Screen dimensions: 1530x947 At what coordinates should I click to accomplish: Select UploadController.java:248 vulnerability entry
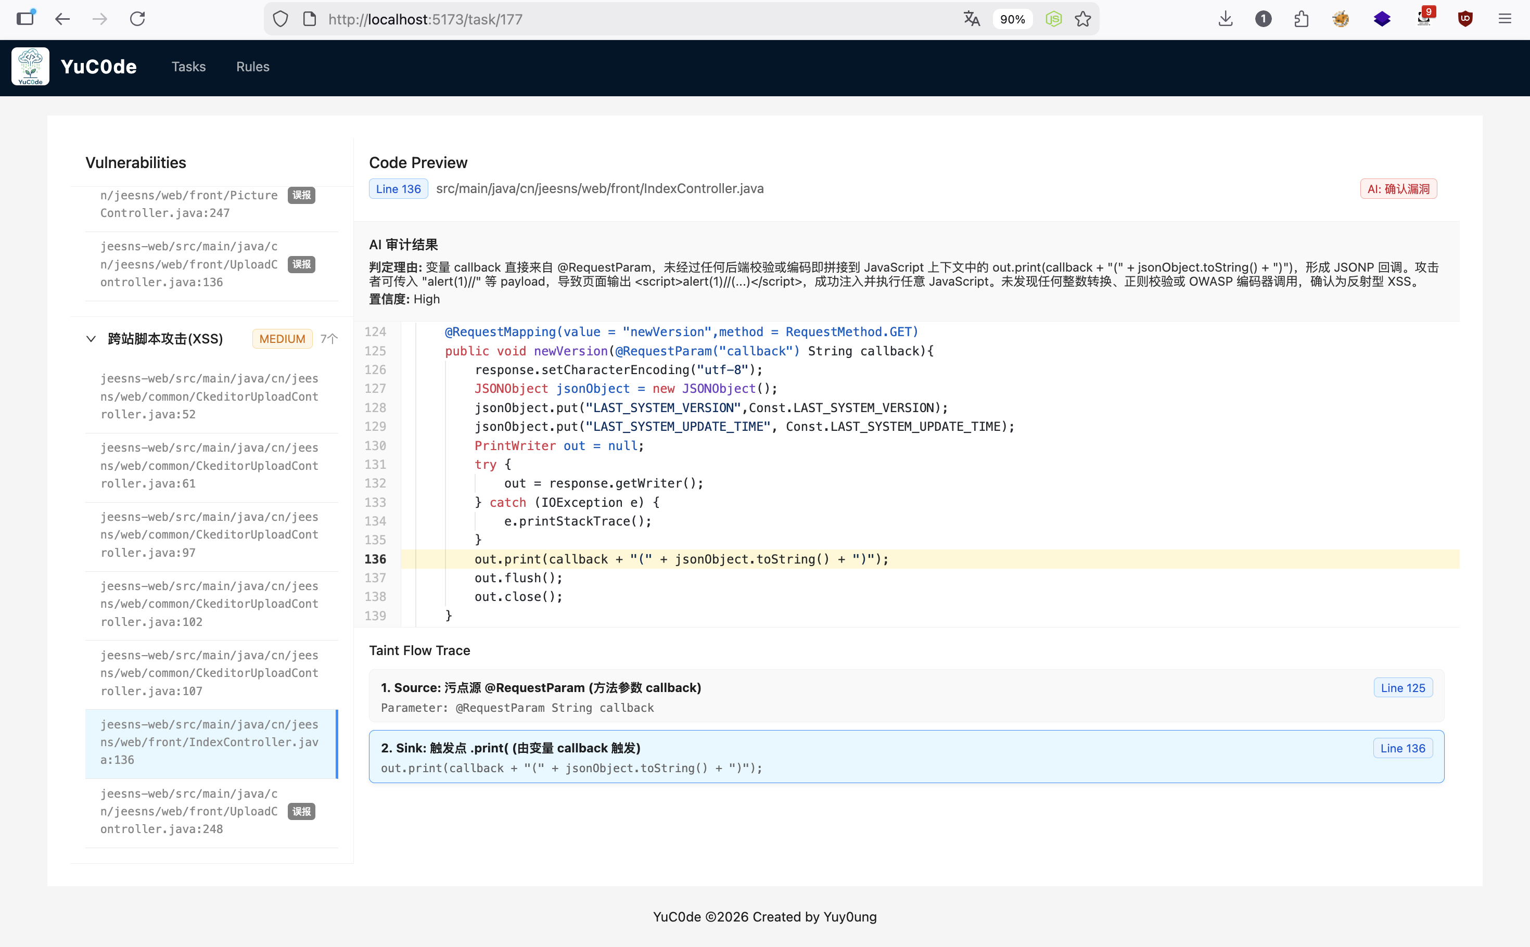(188, 811)
